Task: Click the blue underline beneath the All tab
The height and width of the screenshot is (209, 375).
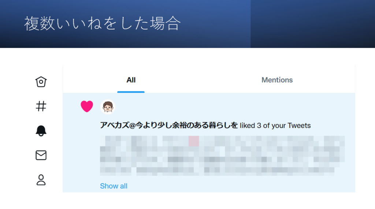Action: (x=131, y=92)
